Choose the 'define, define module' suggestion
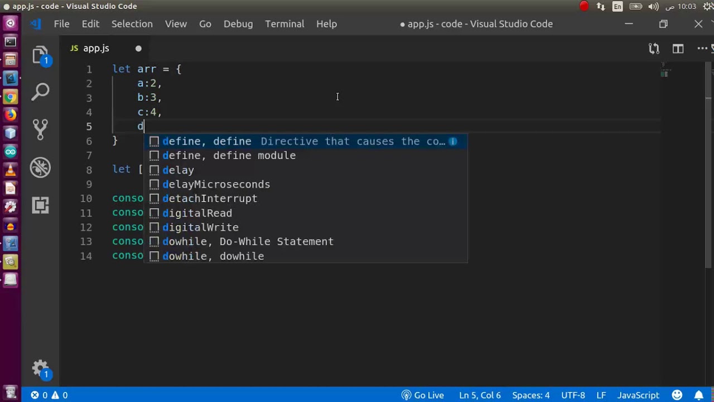714x402 pixels. click(306, 156)
